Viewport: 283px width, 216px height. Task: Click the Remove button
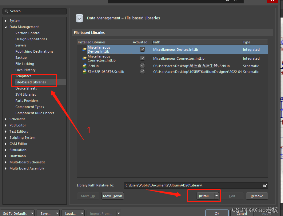pyautogui.click(x=257, y=196)
